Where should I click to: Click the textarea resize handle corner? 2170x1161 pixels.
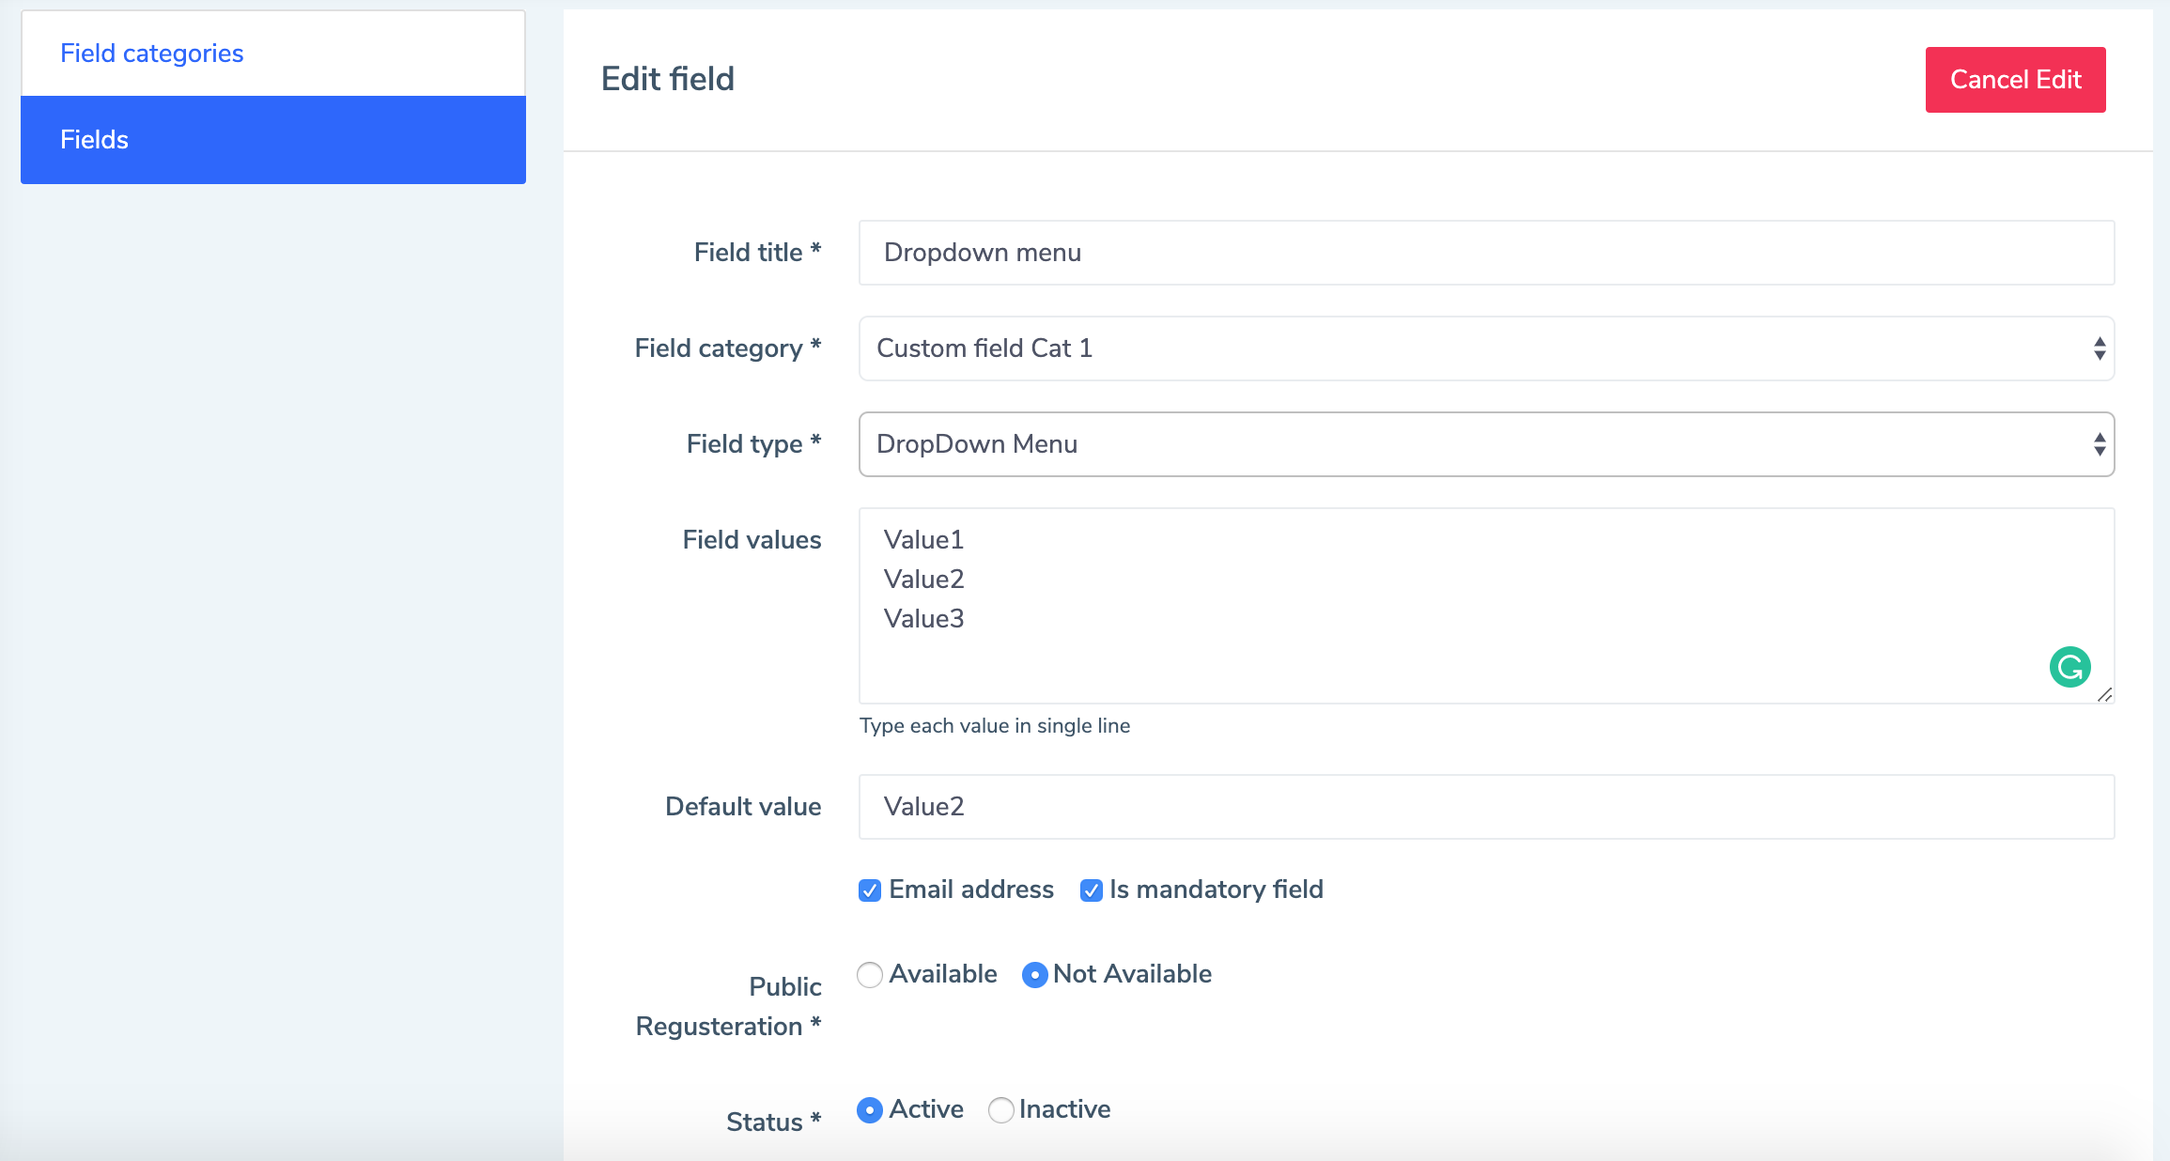(x=2104, y=695)
